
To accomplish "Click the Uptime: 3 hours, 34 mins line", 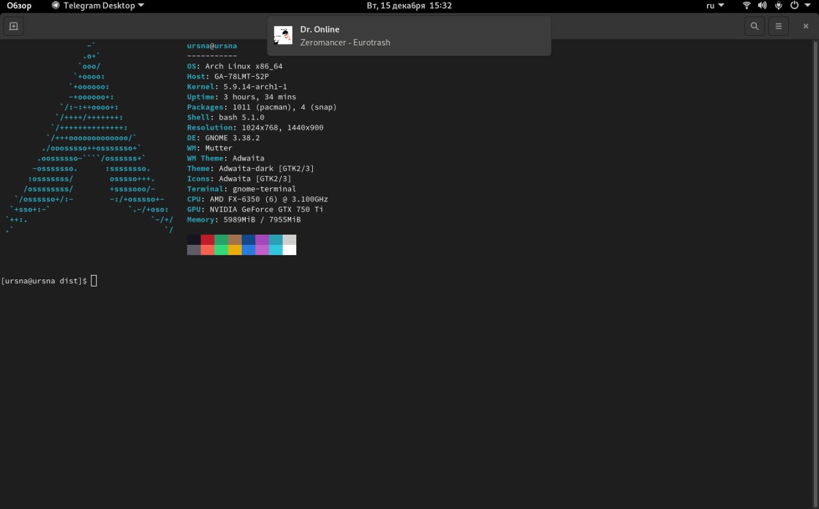I will click(241, 97).
